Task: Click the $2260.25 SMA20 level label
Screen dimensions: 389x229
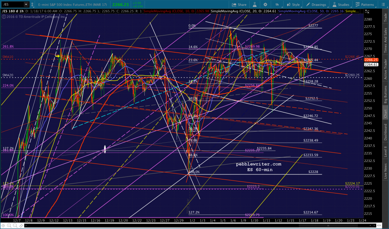Action: click(x=352, y=75)
